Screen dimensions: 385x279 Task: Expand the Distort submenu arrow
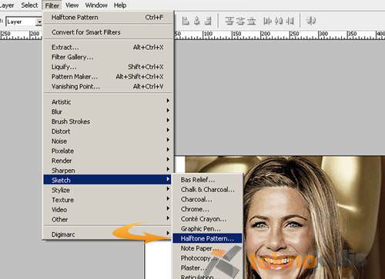(168, 130)
